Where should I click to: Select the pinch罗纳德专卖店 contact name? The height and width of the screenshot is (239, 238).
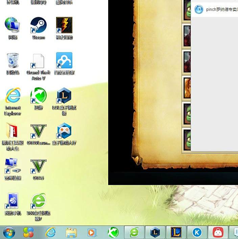click(222, 9)
